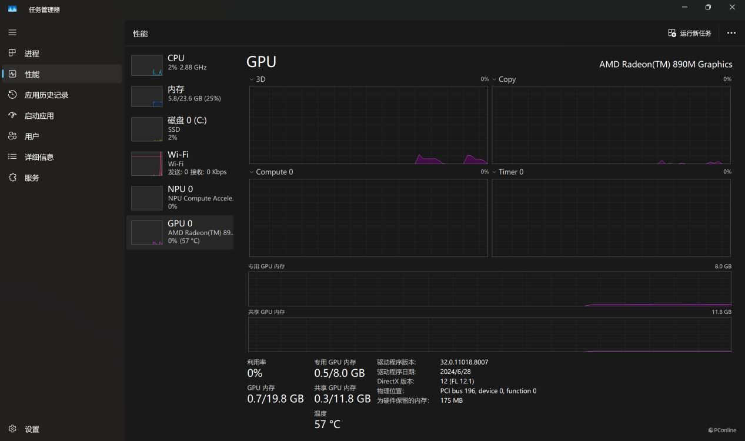
Task: Click the Compute 0 engine graph
Action: pos(369,218)
